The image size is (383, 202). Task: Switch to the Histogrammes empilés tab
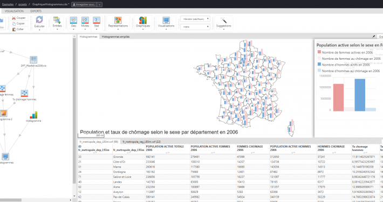pos(115,37)
